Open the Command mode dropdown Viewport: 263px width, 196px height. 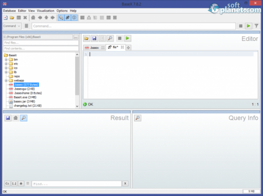point(12,26)
